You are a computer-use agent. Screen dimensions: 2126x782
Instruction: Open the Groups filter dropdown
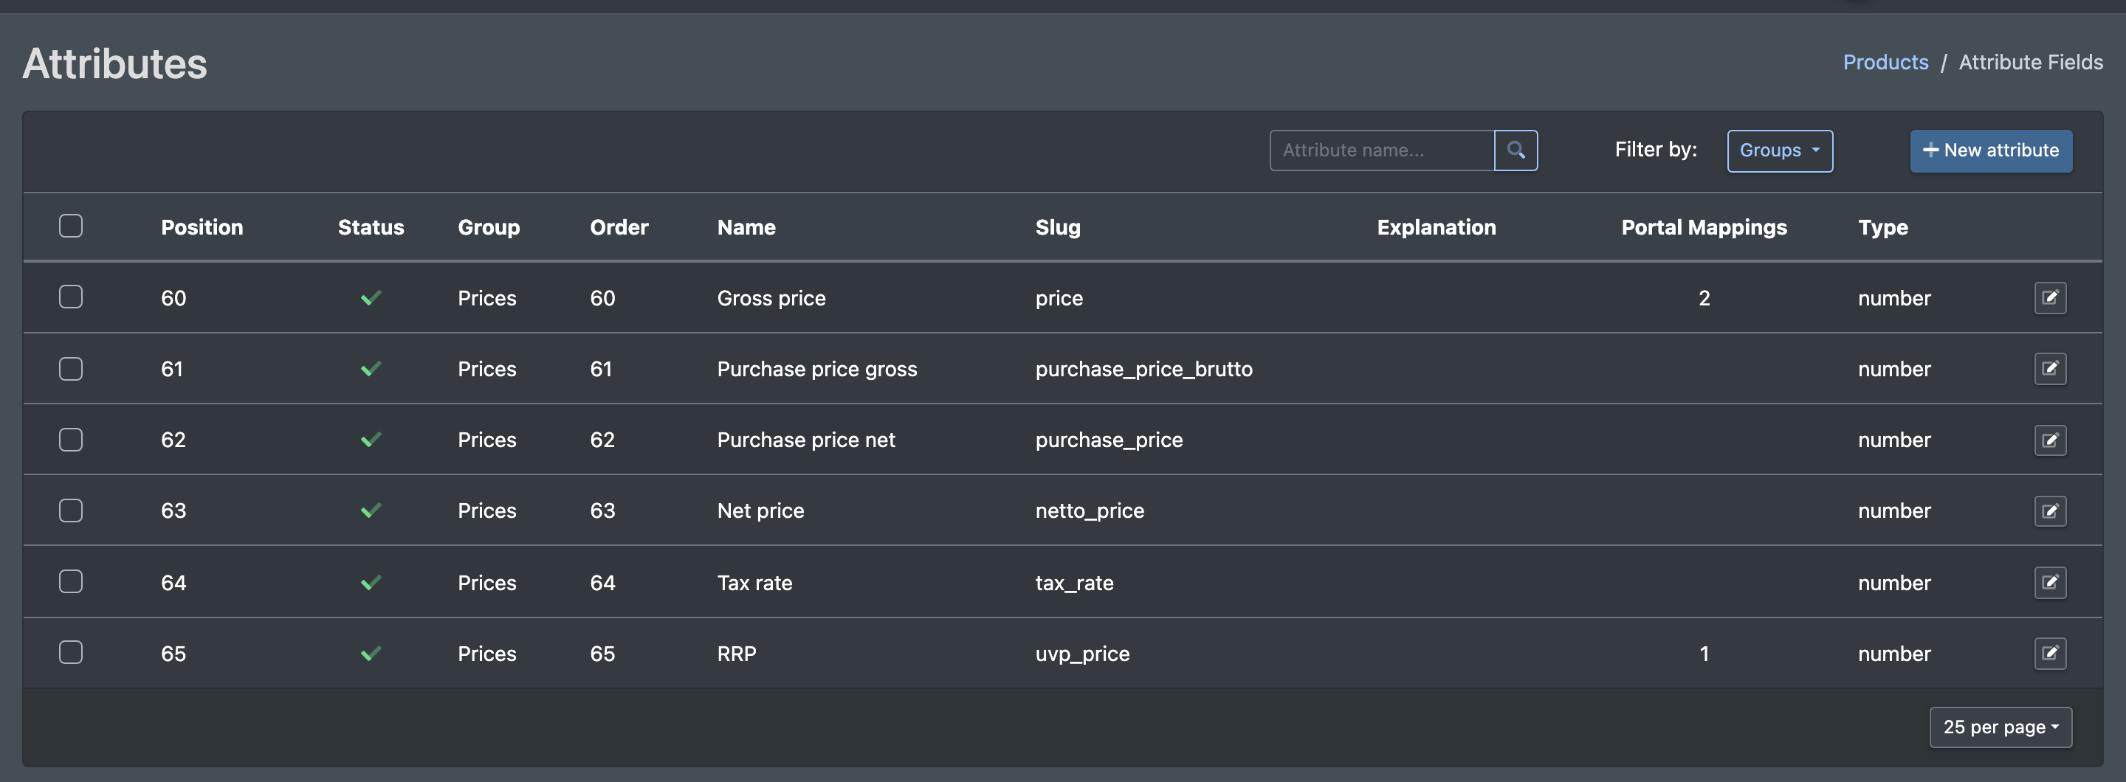(1779, 150)
